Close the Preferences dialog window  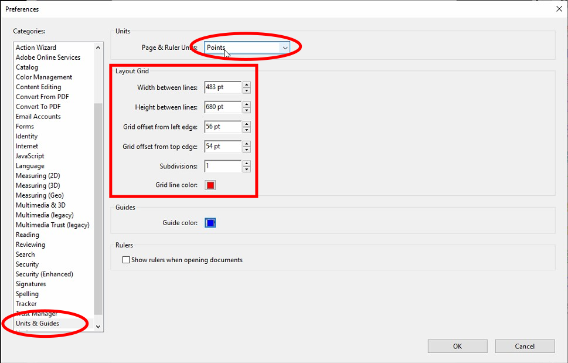tap(558, 9)
